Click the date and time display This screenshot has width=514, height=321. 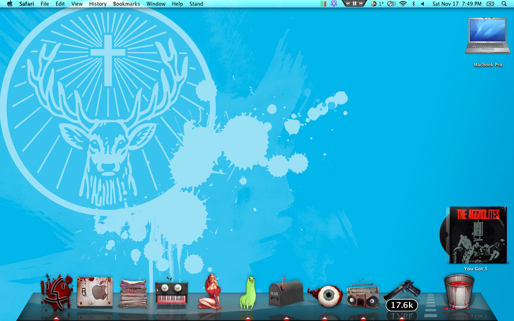(x=457, y=4)
